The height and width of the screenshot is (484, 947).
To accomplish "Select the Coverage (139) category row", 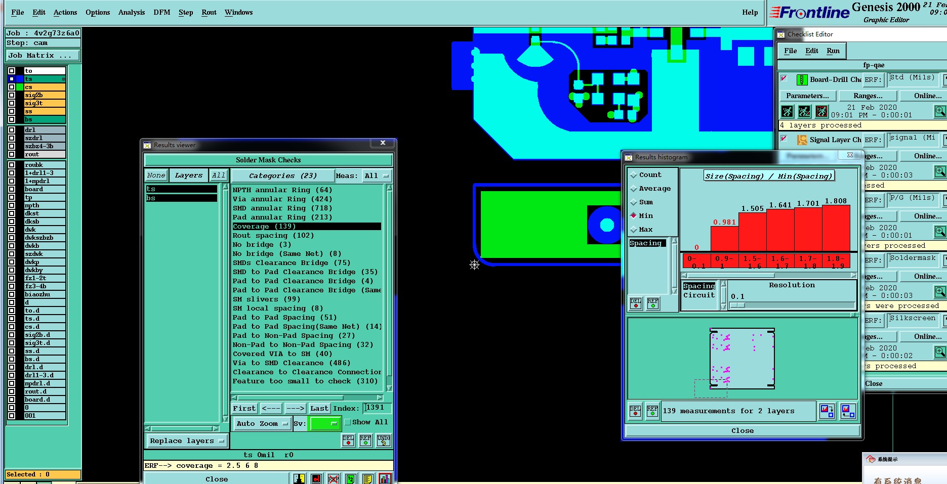I will coord(307,226).
